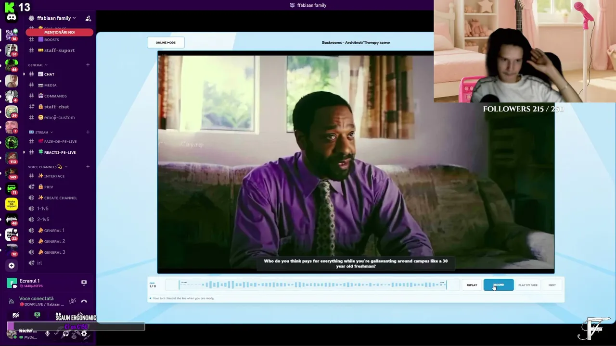Toggle camera on or off
616x346 pixels.
[x=16, y=315]
